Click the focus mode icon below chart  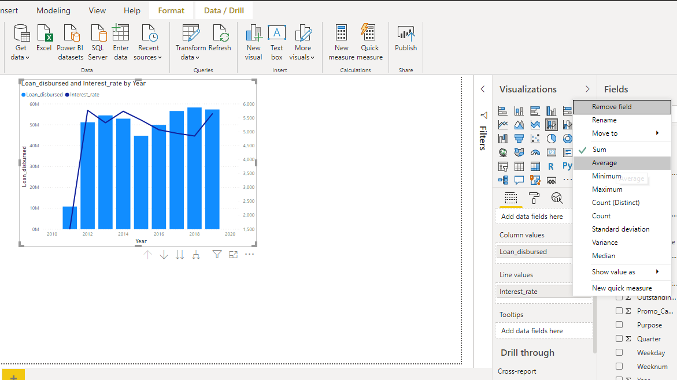pyautogui.click(x=233, y=255)
